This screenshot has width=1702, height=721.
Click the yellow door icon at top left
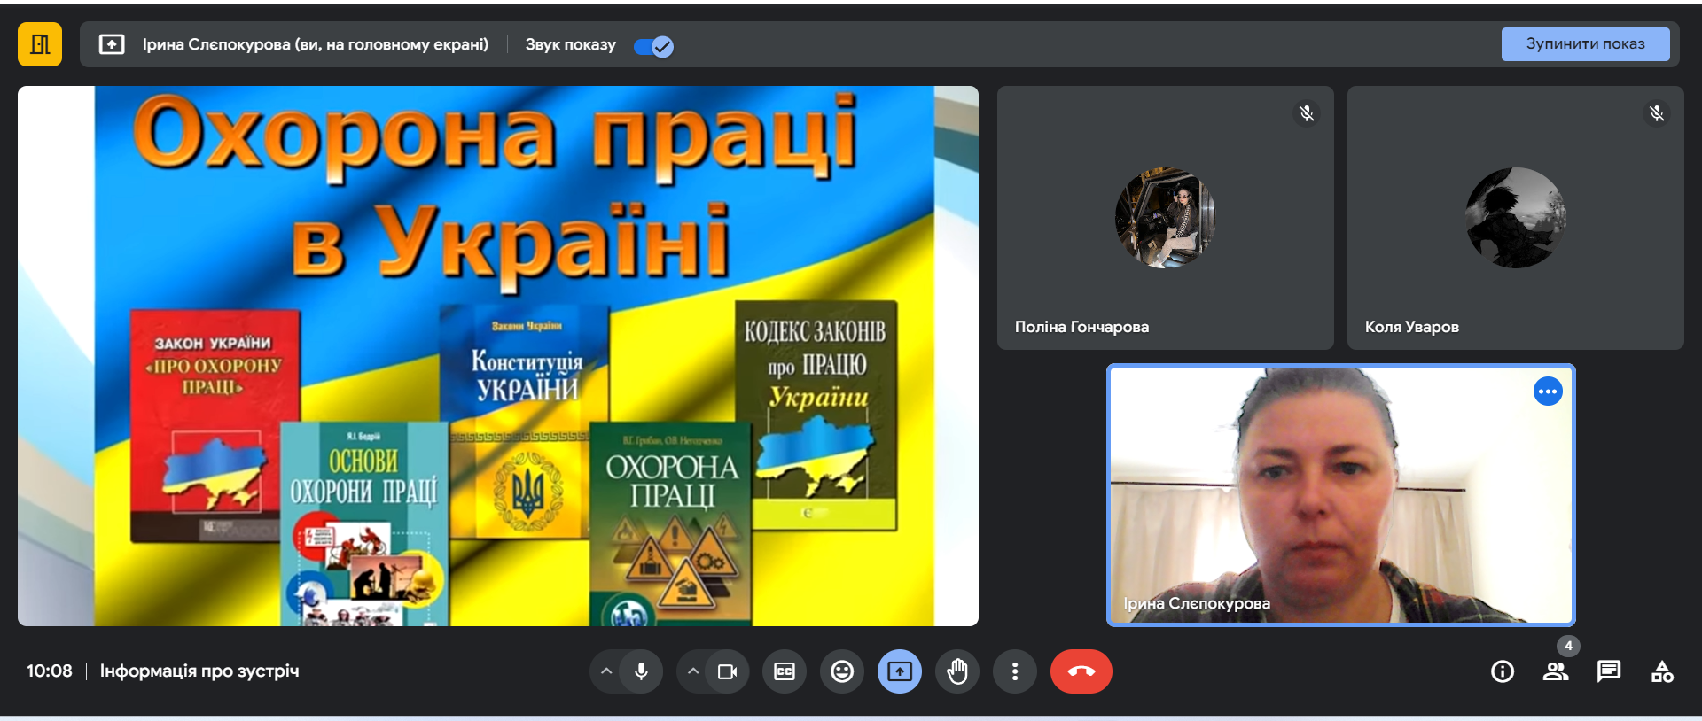point(40,44)
